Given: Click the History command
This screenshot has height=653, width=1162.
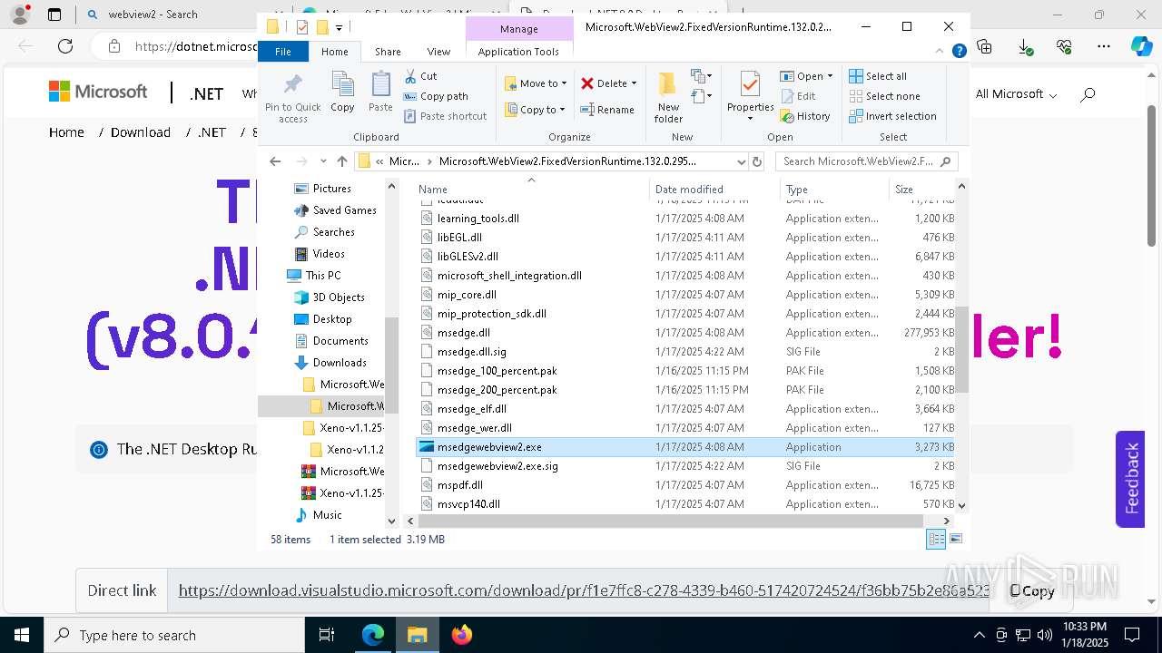Looking at the screenshot, I should (x=805, y=116).
